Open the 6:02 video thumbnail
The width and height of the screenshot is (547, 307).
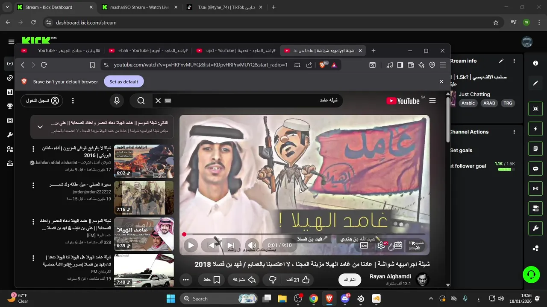[144, 161]
